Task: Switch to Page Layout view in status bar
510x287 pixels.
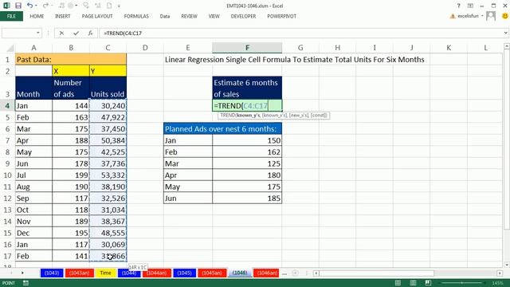Action: (413, 283)
